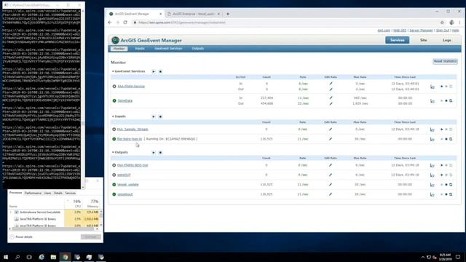This screenshot has height=262, width=466.
Task: Open statistics chart for SpireData service
Action: 432,101
